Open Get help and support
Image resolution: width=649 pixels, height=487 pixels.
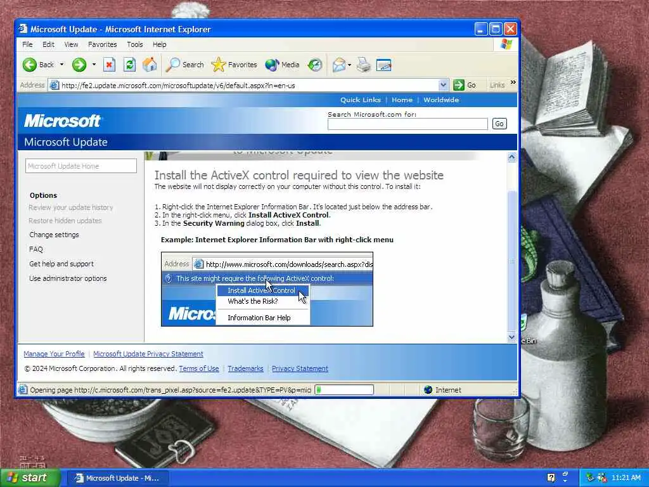click(x=61, y=264)
